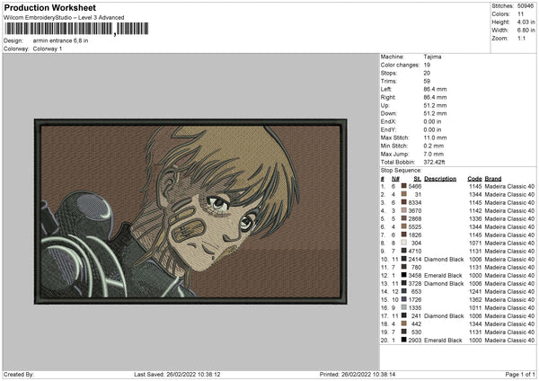The image size is (539, 381).
Task: Click 'Emerald Black' description in row 12
Action: [444, 276]
